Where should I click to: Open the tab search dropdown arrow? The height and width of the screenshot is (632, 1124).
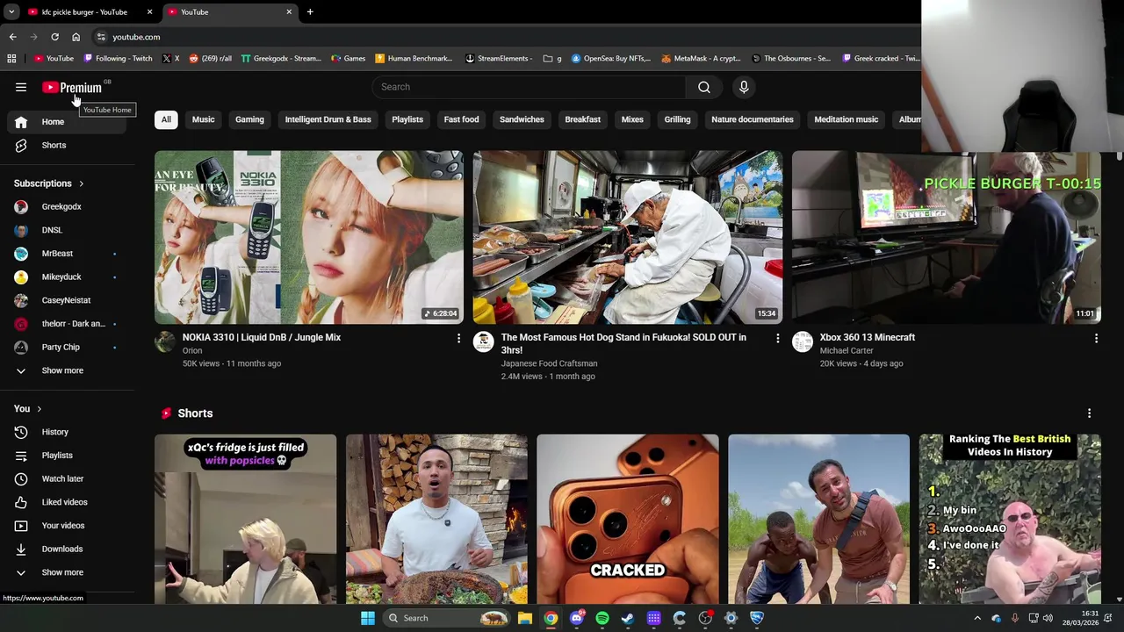(11, 12)
